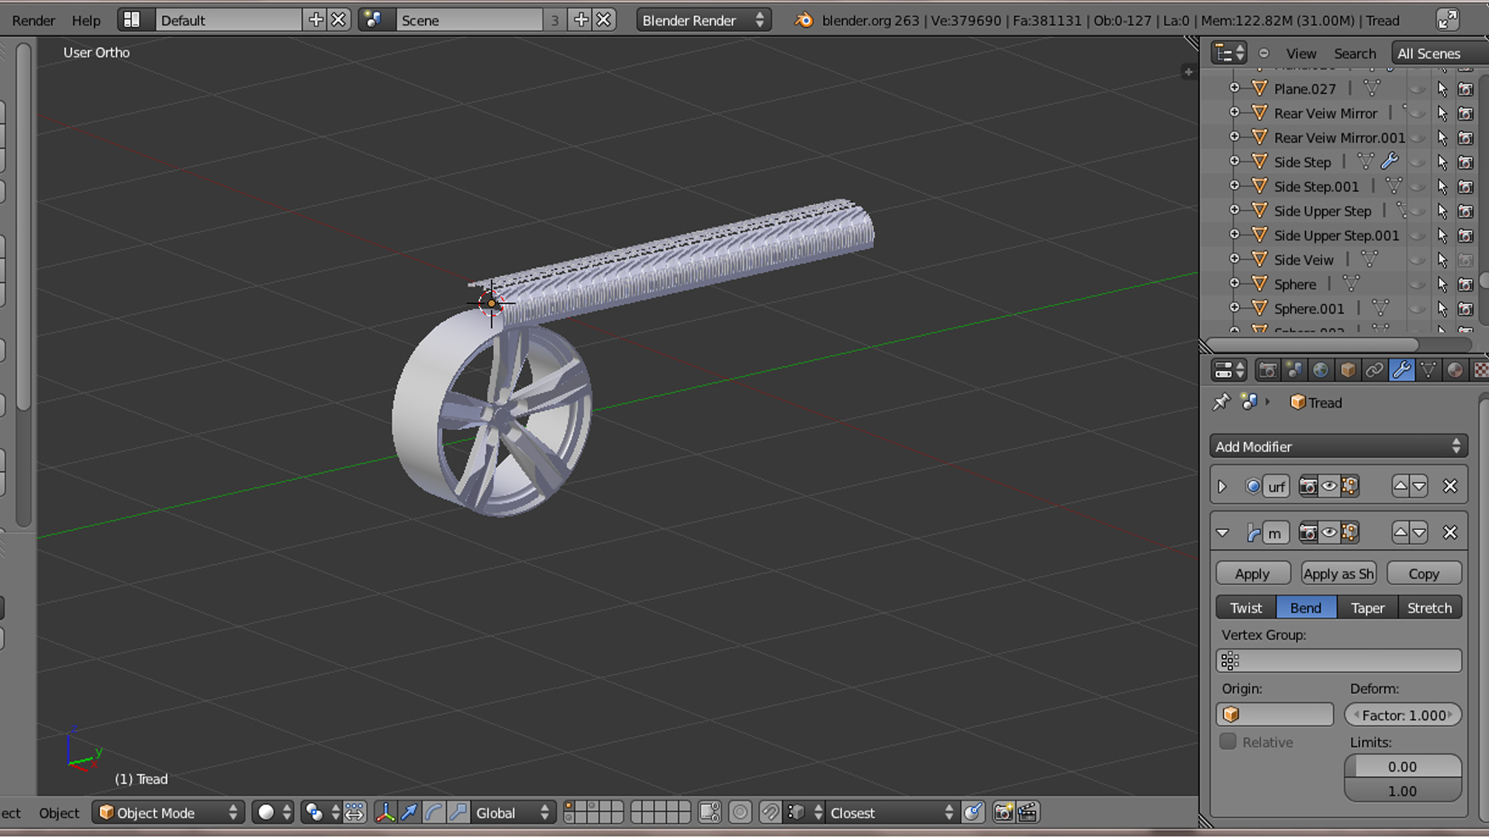
Task: Open the Object Mode dropdown
Action: click(x=168, y=812)
